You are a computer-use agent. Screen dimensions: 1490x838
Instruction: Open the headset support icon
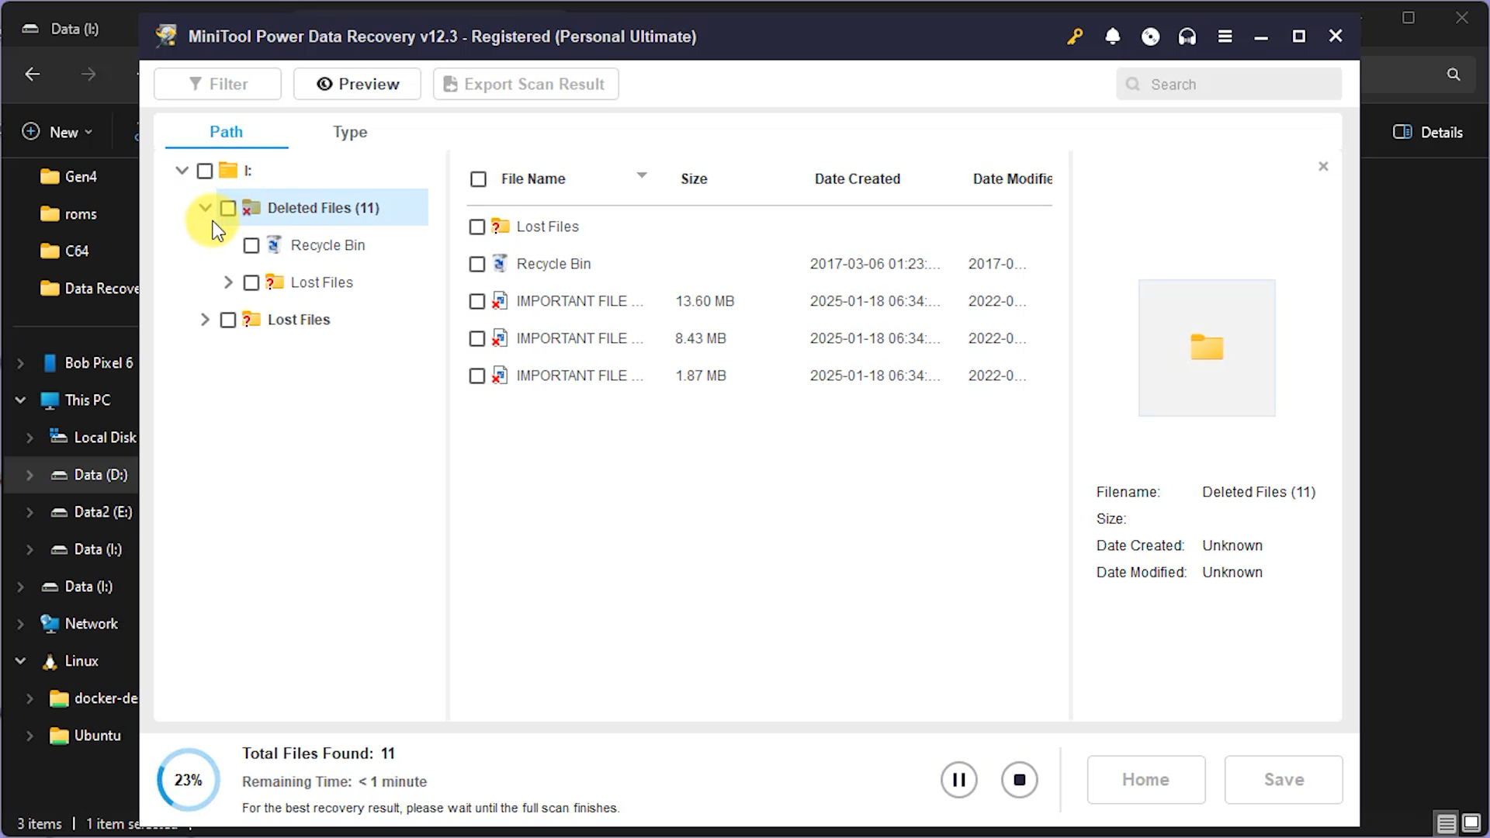(x=1187, y=36)
